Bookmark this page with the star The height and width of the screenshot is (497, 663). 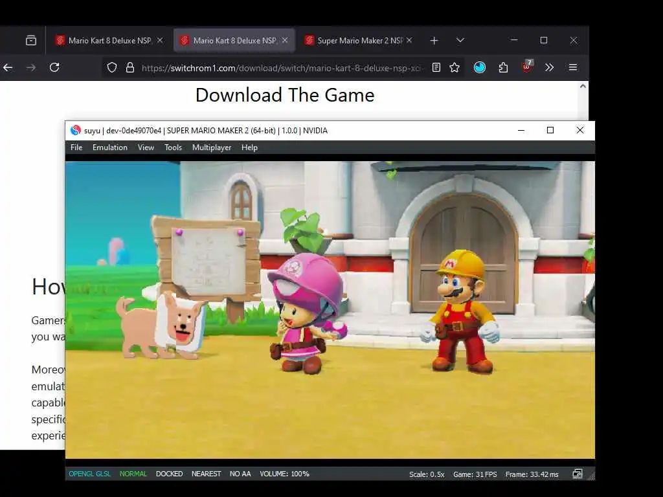(455, 67)
